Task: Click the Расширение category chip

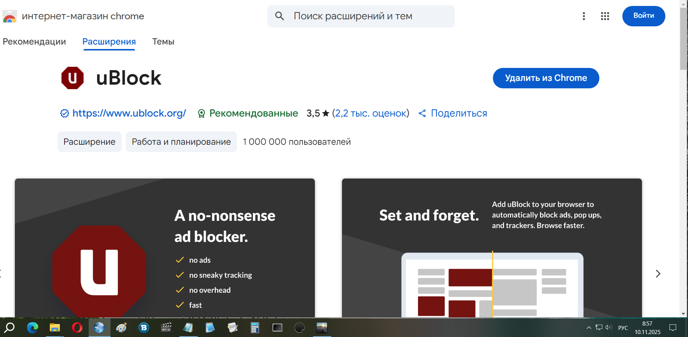Action: click(x=89, y=142)
